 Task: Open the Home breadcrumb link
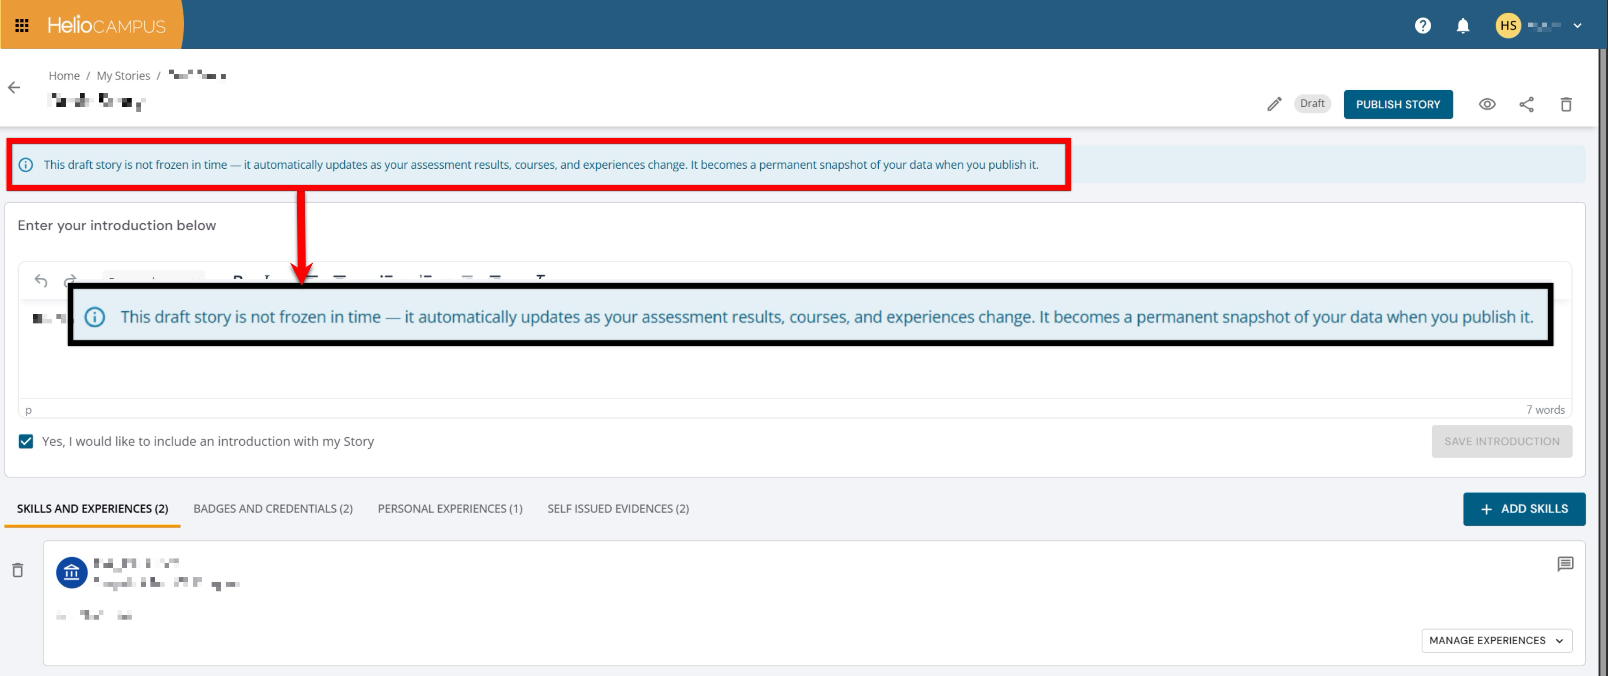[x=64, y=76]
